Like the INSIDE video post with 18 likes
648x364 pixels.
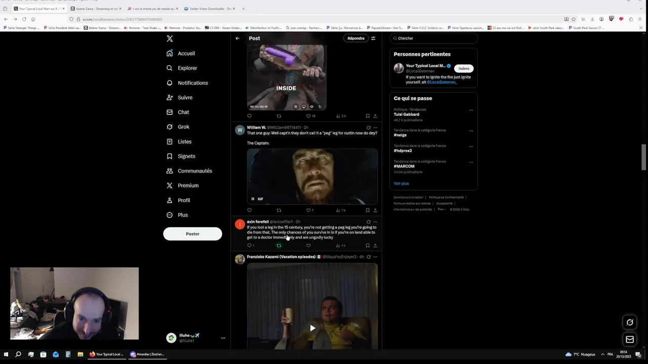pyautogui.click(x=308, y=116)
